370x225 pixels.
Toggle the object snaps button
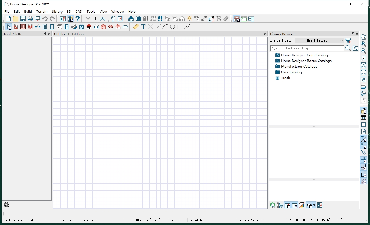(x=364, y=175)
